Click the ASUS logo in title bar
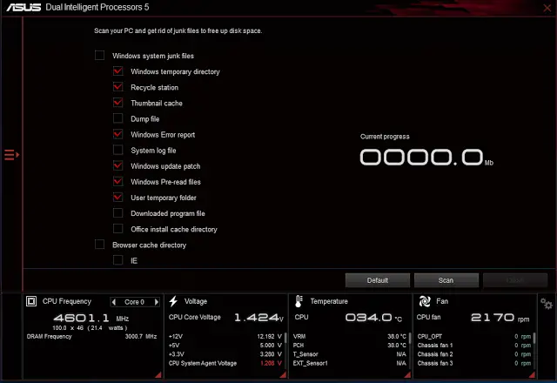 pyautogui.click(x=23, y=7)
